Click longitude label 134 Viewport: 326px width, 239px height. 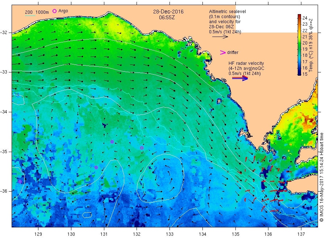pyautogui.click(x=202, y=234)
